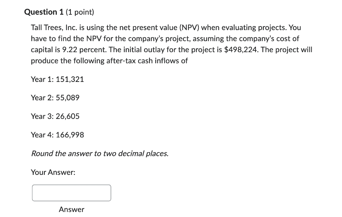Screen dimensions: 342x217
Task: Click inside the answer input box
Action: point(71,193)
